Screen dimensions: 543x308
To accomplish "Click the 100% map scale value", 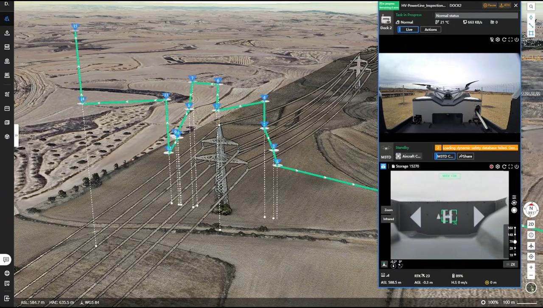I will pos(493,302).
